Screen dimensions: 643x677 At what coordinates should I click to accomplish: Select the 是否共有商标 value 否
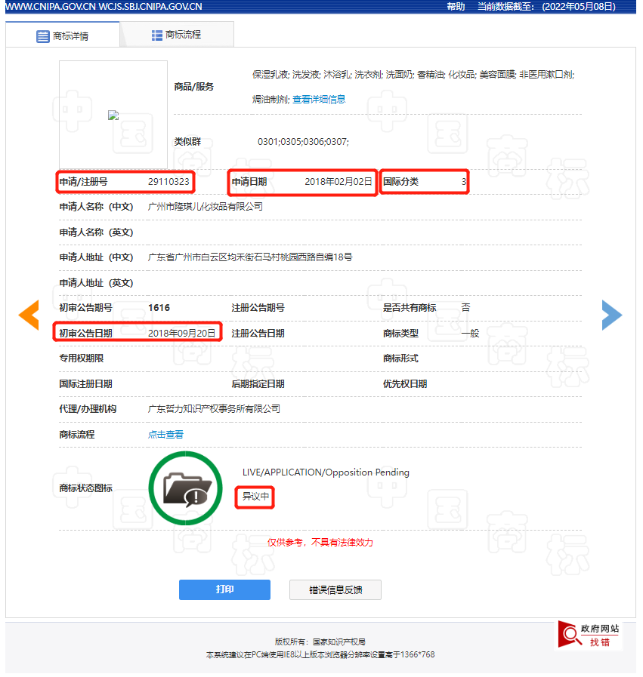465,308
